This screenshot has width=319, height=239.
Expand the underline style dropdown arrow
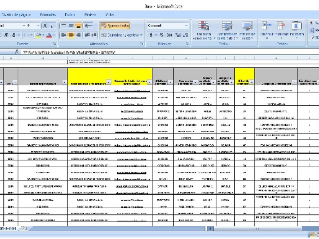tap(19, 35)
